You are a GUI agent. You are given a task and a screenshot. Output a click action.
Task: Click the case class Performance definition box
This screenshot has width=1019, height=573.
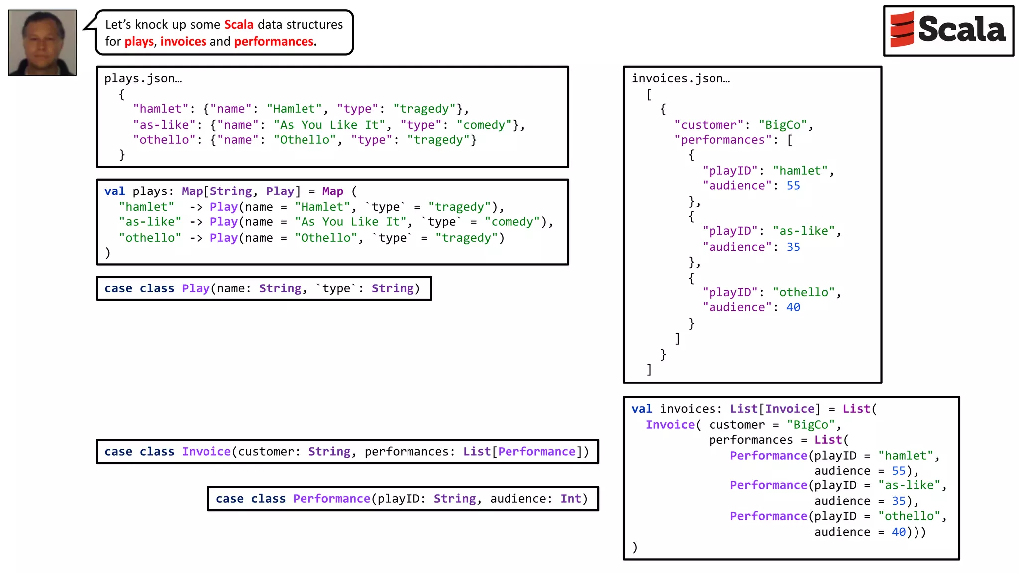403,499
